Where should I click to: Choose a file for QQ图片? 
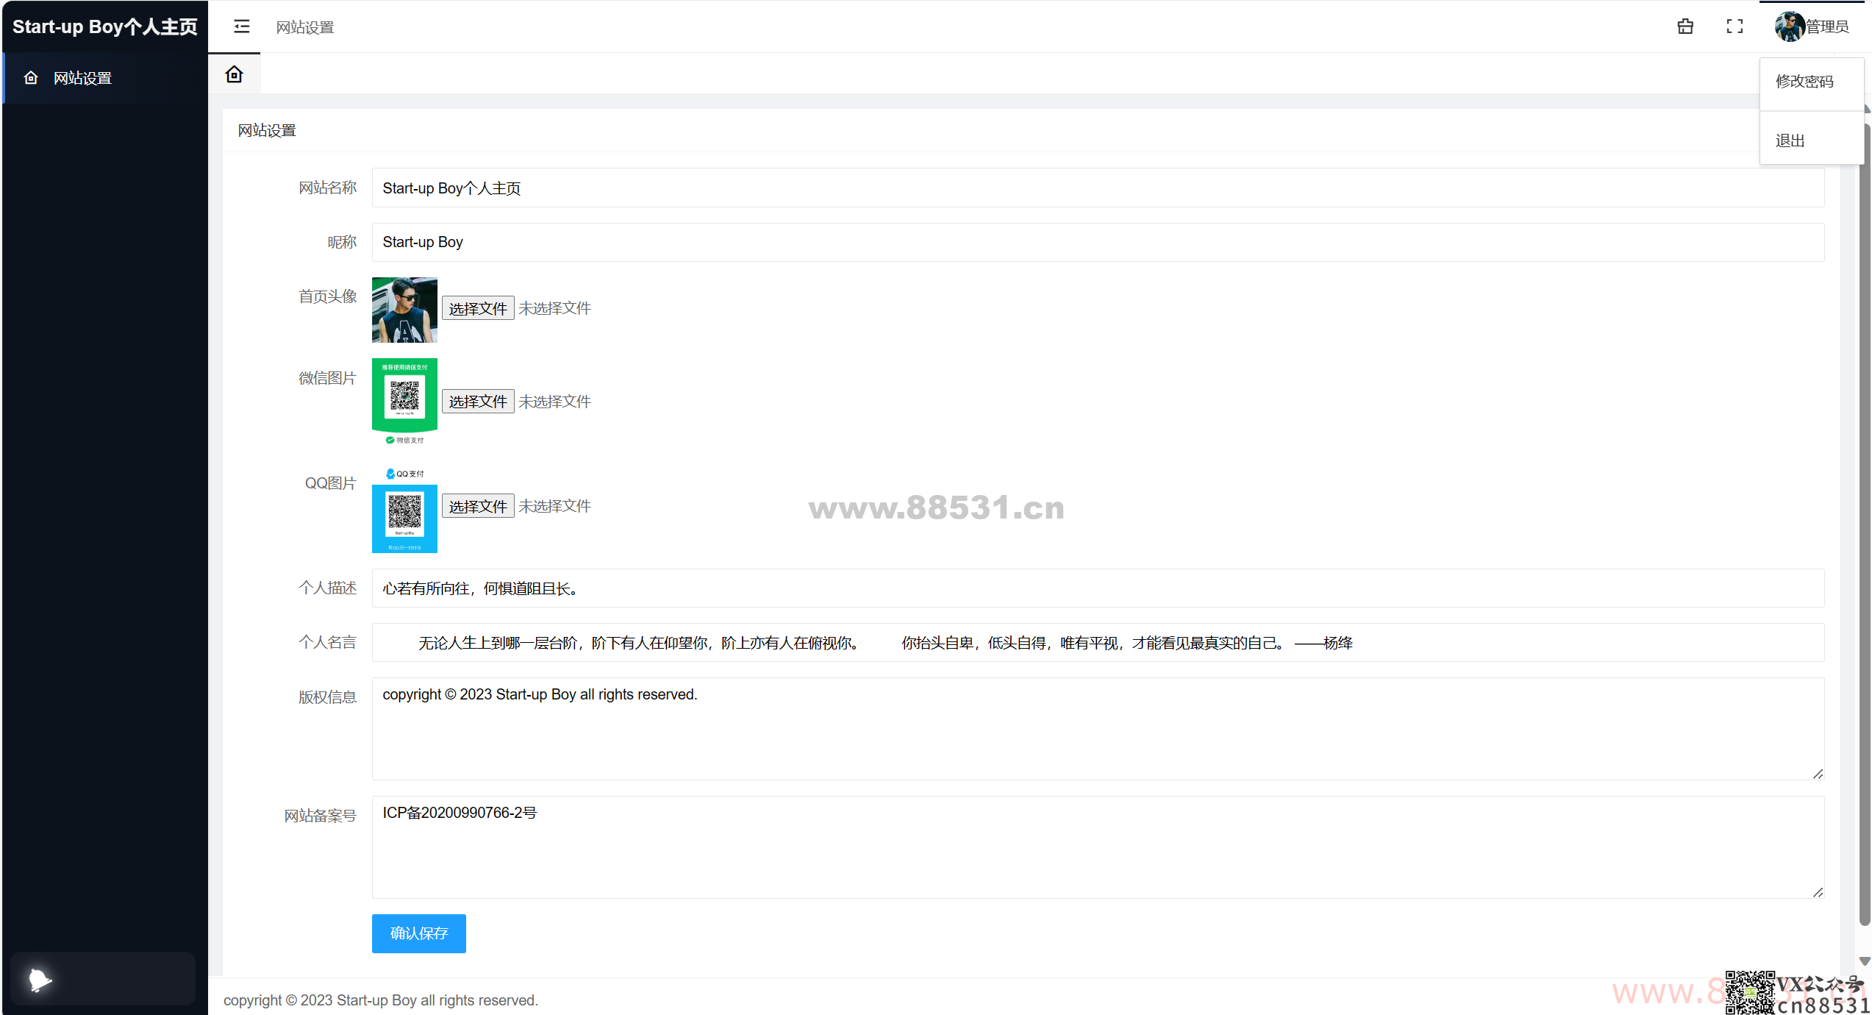click(x=478, y=506)
